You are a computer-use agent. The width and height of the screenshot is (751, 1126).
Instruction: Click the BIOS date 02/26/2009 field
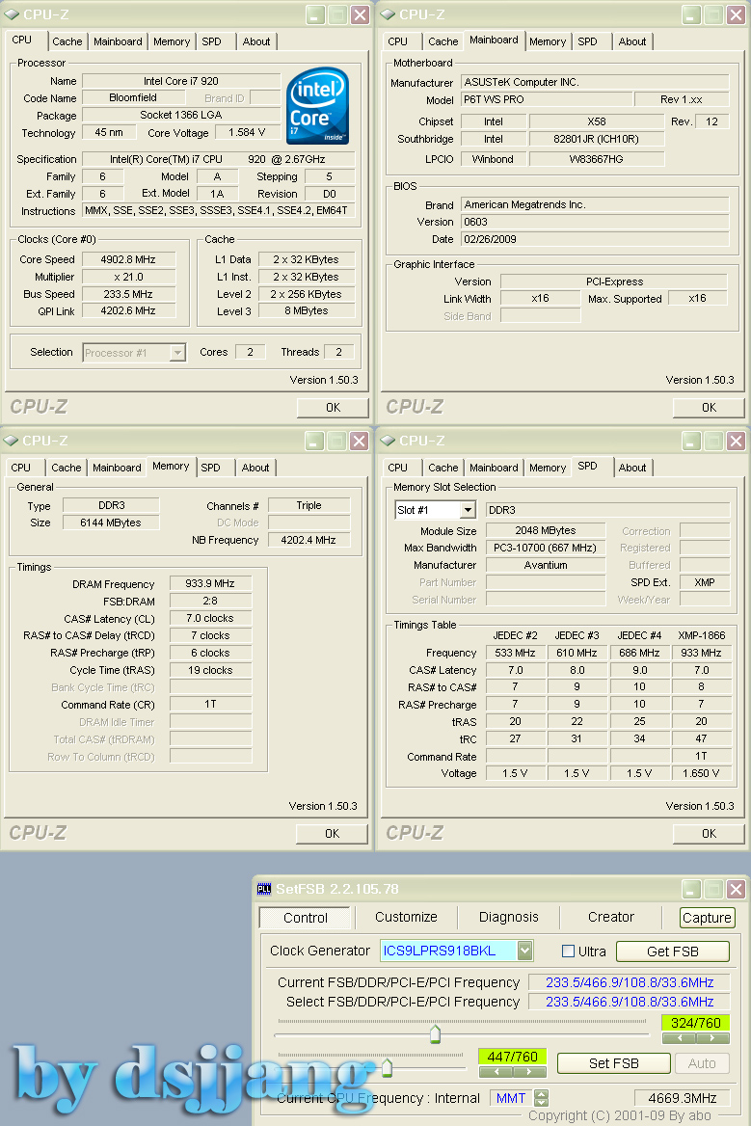coord(595,239)
